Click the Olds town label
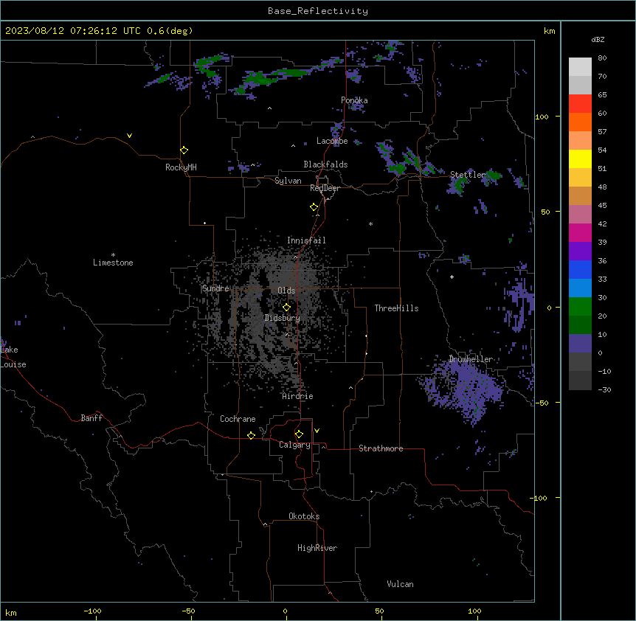Viewport: 636px width, 621px height. (286, 291)
